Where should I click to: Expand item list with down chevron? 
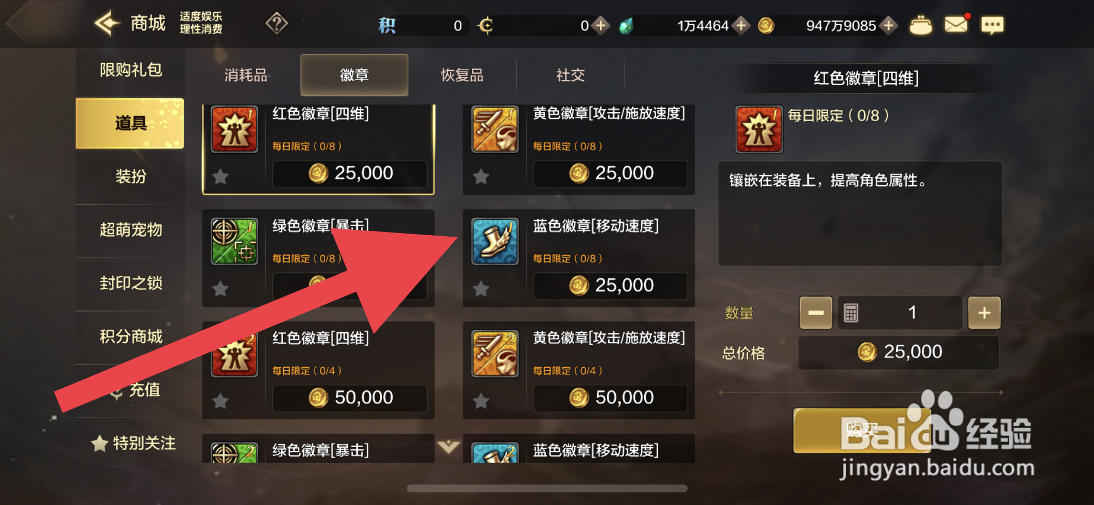tap(448, 447)
